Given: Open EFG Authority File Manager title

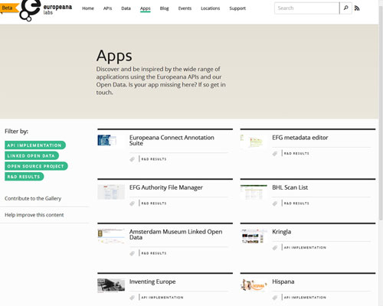Looking at the screenshot, I should tap(166, 187).
